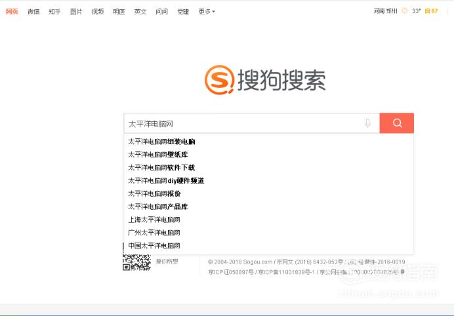Open the 问问 tab
Image resolution: width=454 pixels, height=316 pixels.
(161, 11)
